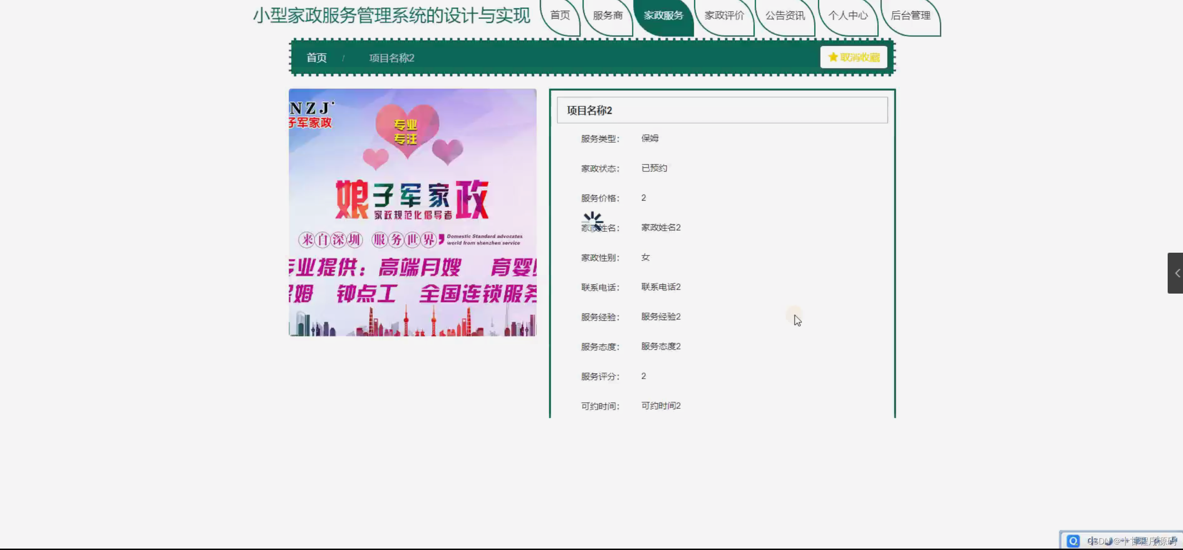Go to the 家政评价 tab
The width and height of the screenshot is (1183, 550).
[x=724, y=15]
